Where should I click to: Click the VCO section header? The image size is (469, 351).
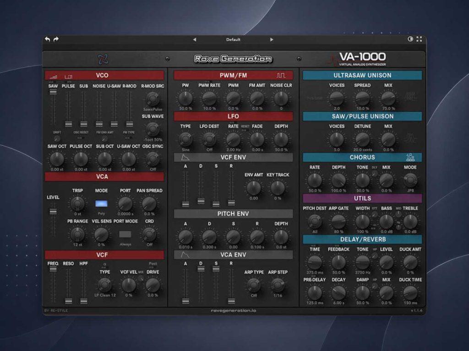pyautogui.click(x=104, y=75)
